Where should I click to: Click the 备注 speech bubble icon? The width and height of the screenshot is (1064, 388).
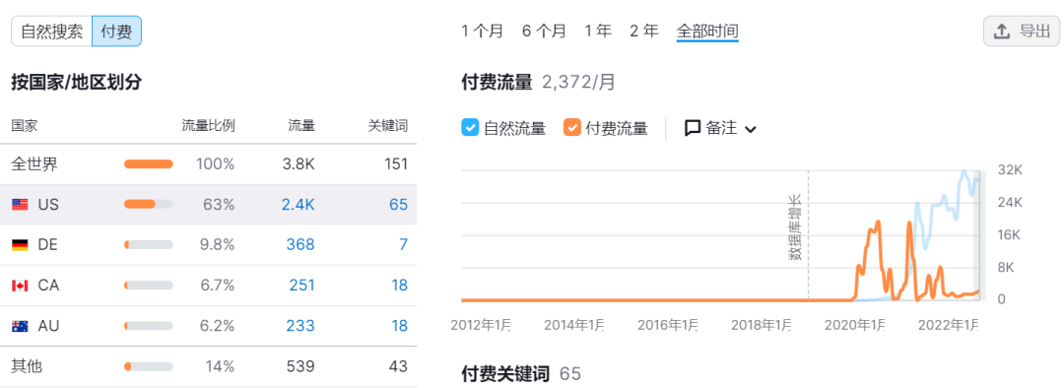coord(693,128)
